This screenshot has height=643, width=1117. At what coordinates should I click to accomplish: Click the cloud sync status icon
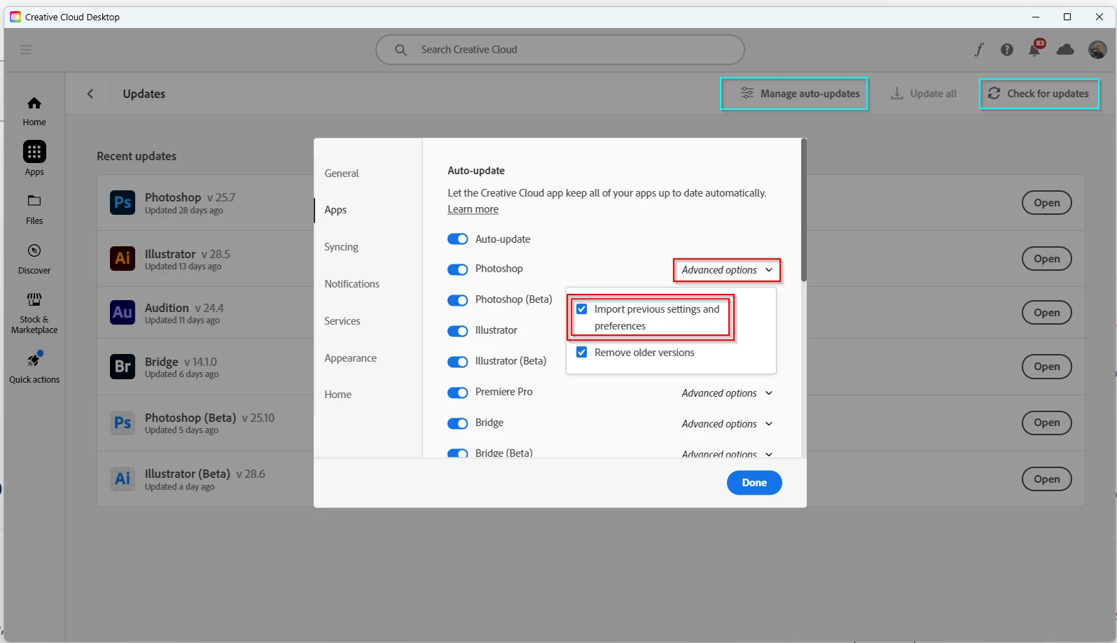click(x=1065, y=50)
